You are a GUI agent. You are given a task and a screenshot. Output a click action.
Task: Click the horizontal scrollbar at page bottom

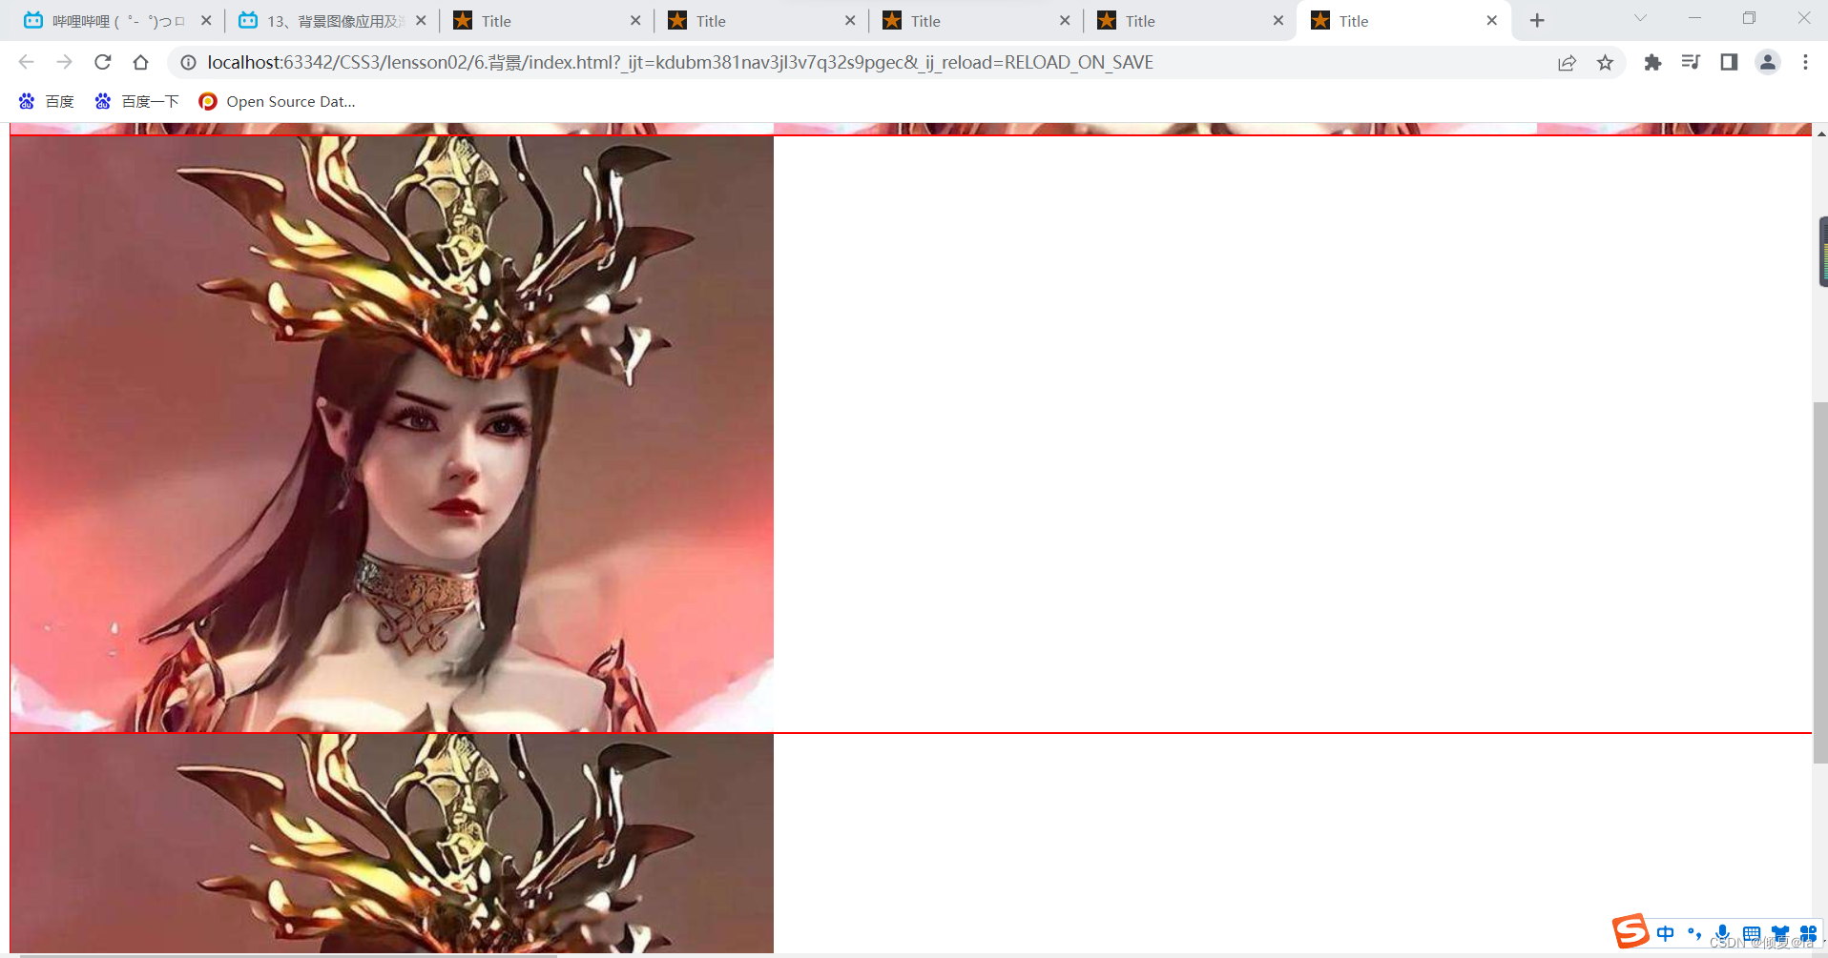coord(288,954)
